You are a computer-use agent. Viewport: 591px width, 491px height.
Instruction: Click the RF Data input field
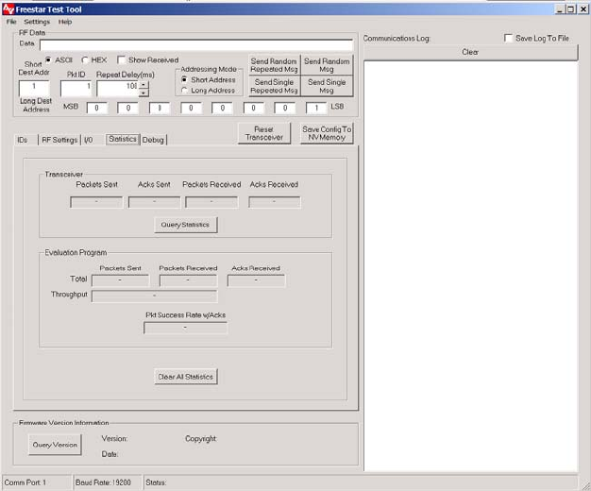click(196, 45)
